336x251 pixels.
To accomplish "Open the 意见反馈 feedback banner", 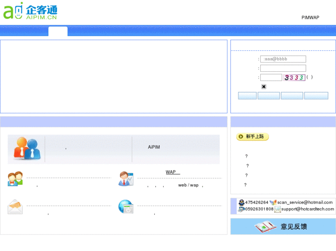I will point(283,227).
